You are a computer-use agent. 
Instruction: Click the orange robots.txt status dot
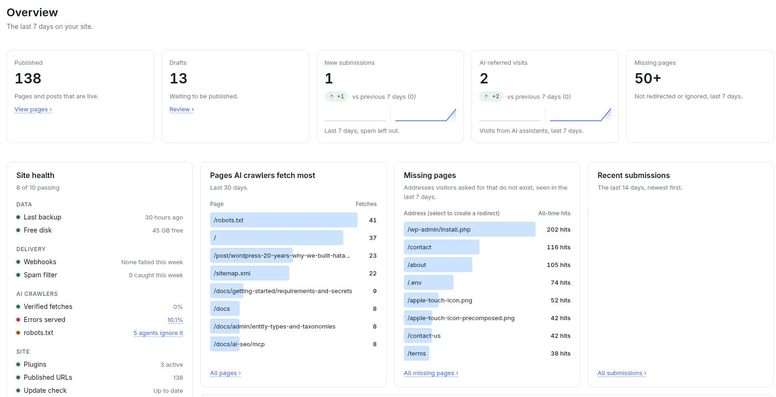[x=18, y=333]
